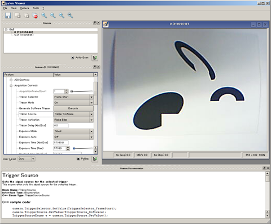The image size is (271, 224).
Task: Collapse the Acquisition Controls tree node
Action: click(x=11, y=86)
